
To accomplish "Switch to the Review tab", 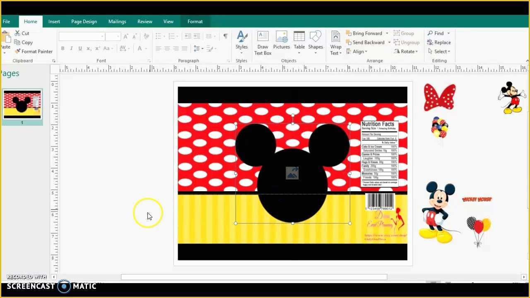I will point(145,22).
